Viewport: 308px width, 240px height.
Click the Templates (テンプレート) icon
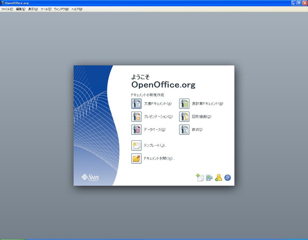[136, 145]
